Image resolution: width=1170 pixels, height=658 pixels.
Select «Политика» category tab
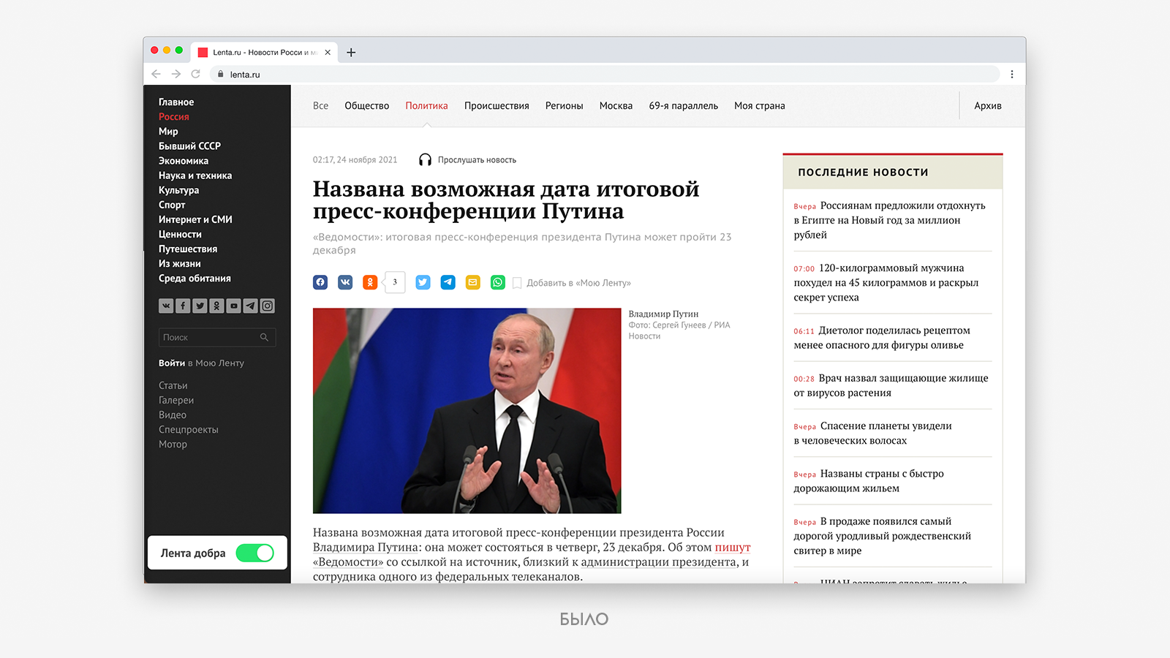pyautogui.click(x=427, y=106)
